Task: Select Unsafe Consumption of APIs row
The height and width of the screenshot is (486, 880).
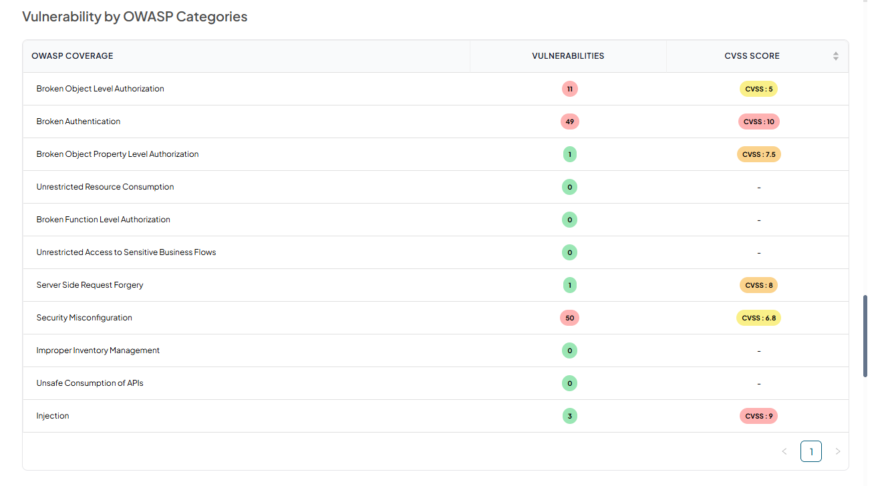Action: pyautogui.click(x=436, y=383)
